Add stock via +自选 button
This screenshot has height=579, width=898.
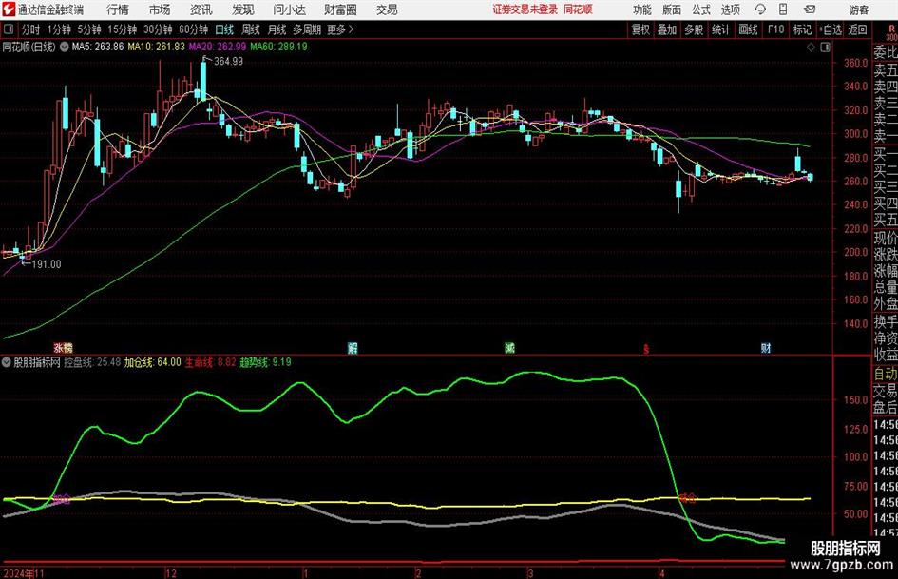point(831,29)
